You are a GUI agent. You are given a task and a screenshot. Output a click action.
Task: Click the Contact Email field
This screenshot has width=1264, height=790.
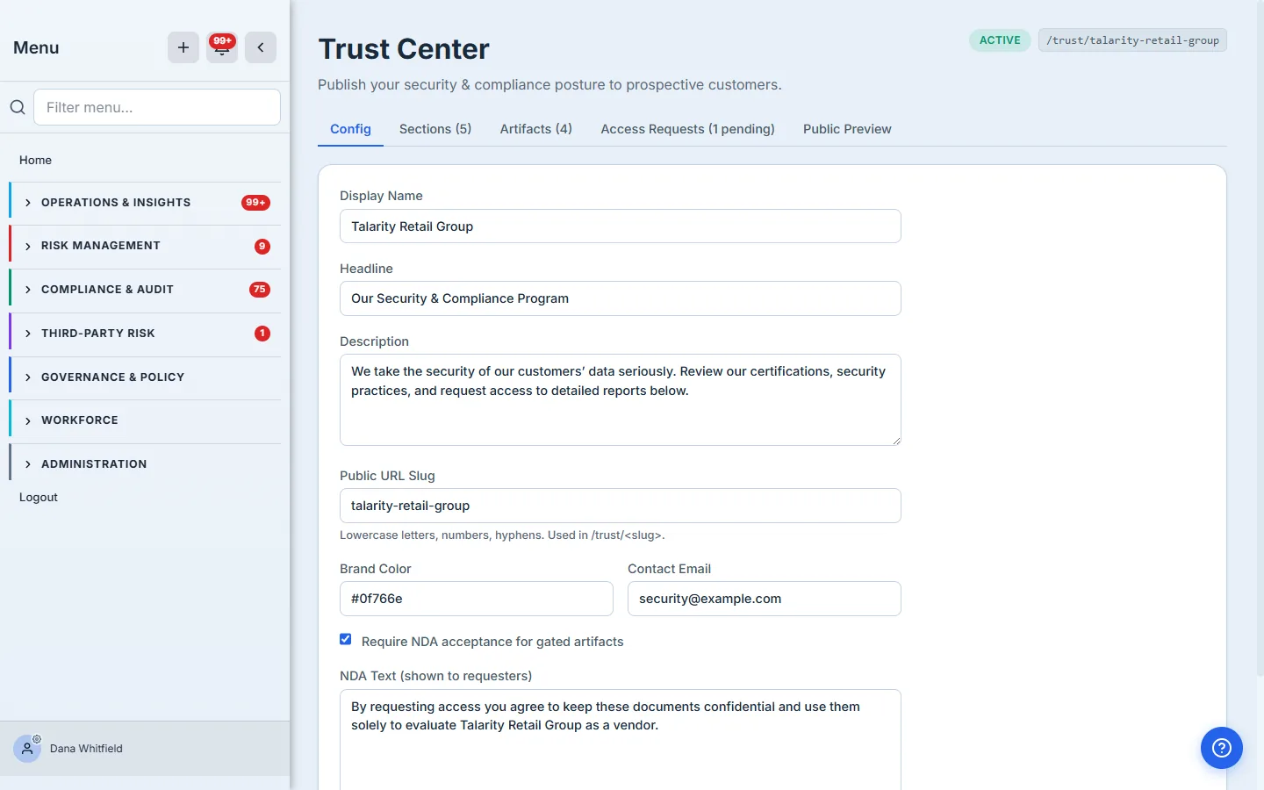[x=765, y=599]
